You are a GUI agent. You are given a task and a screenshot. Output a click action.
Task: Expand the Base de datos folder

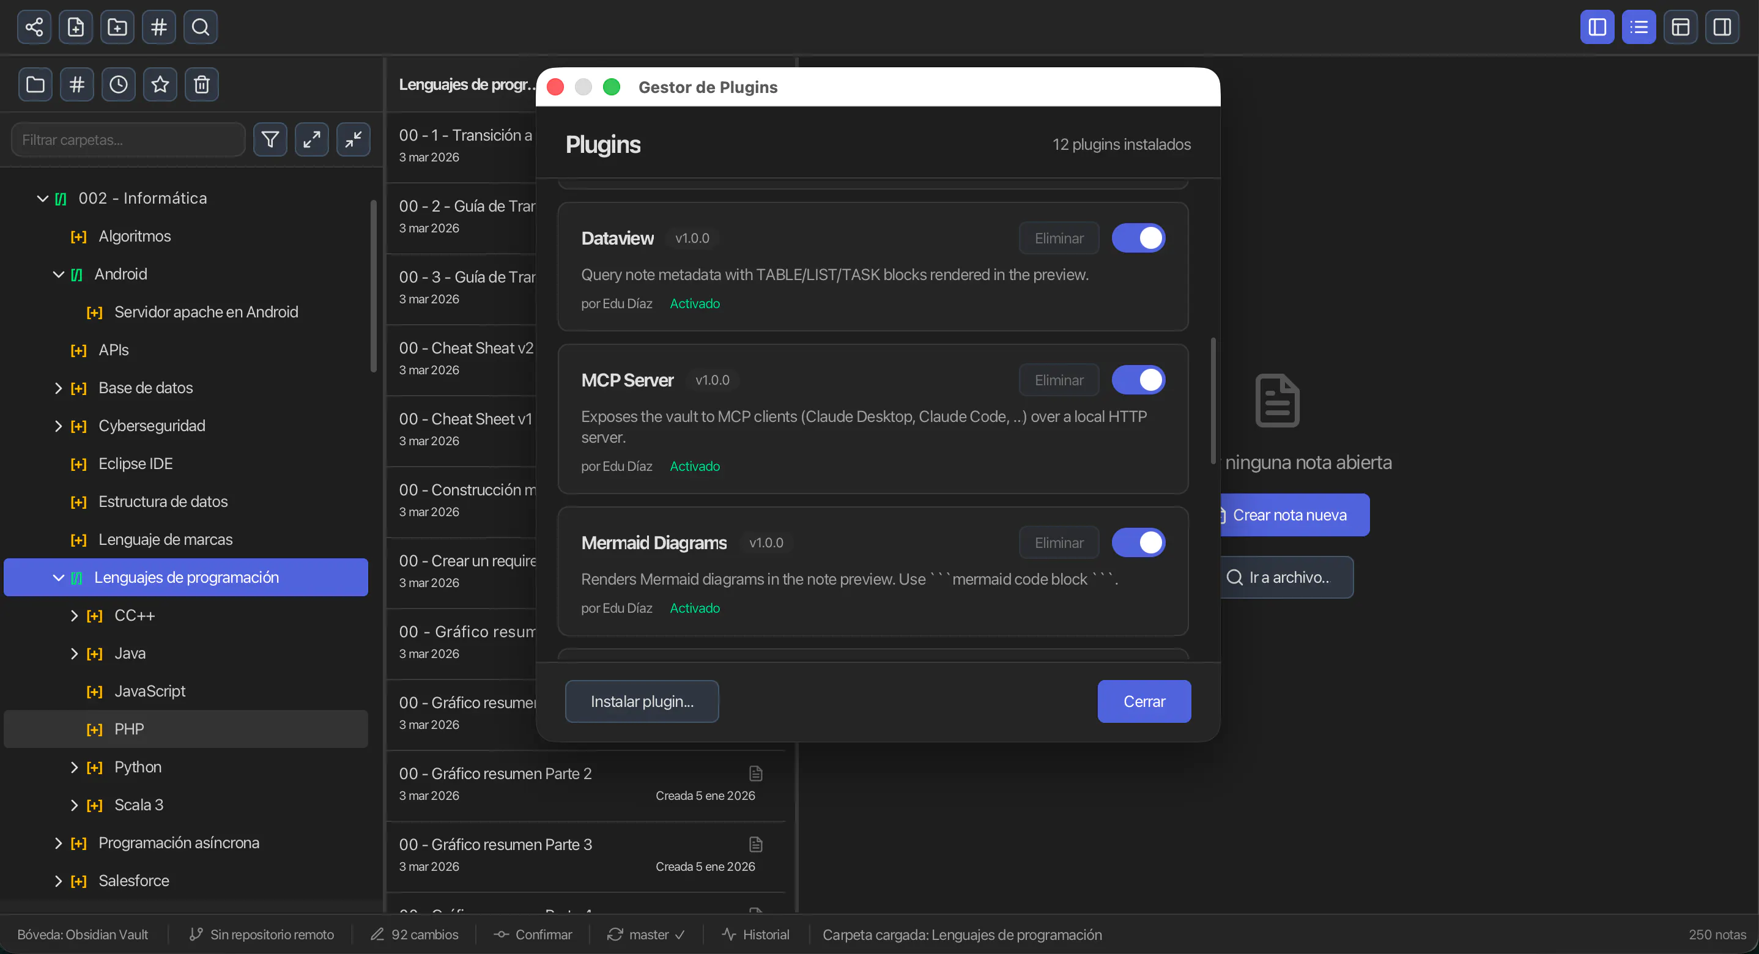tap(59, 388)
